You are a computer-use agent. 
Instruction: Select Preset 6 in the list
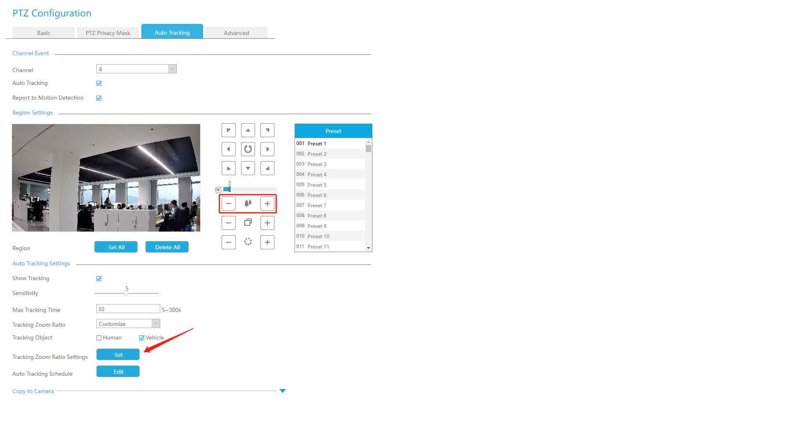click(330, 195)
